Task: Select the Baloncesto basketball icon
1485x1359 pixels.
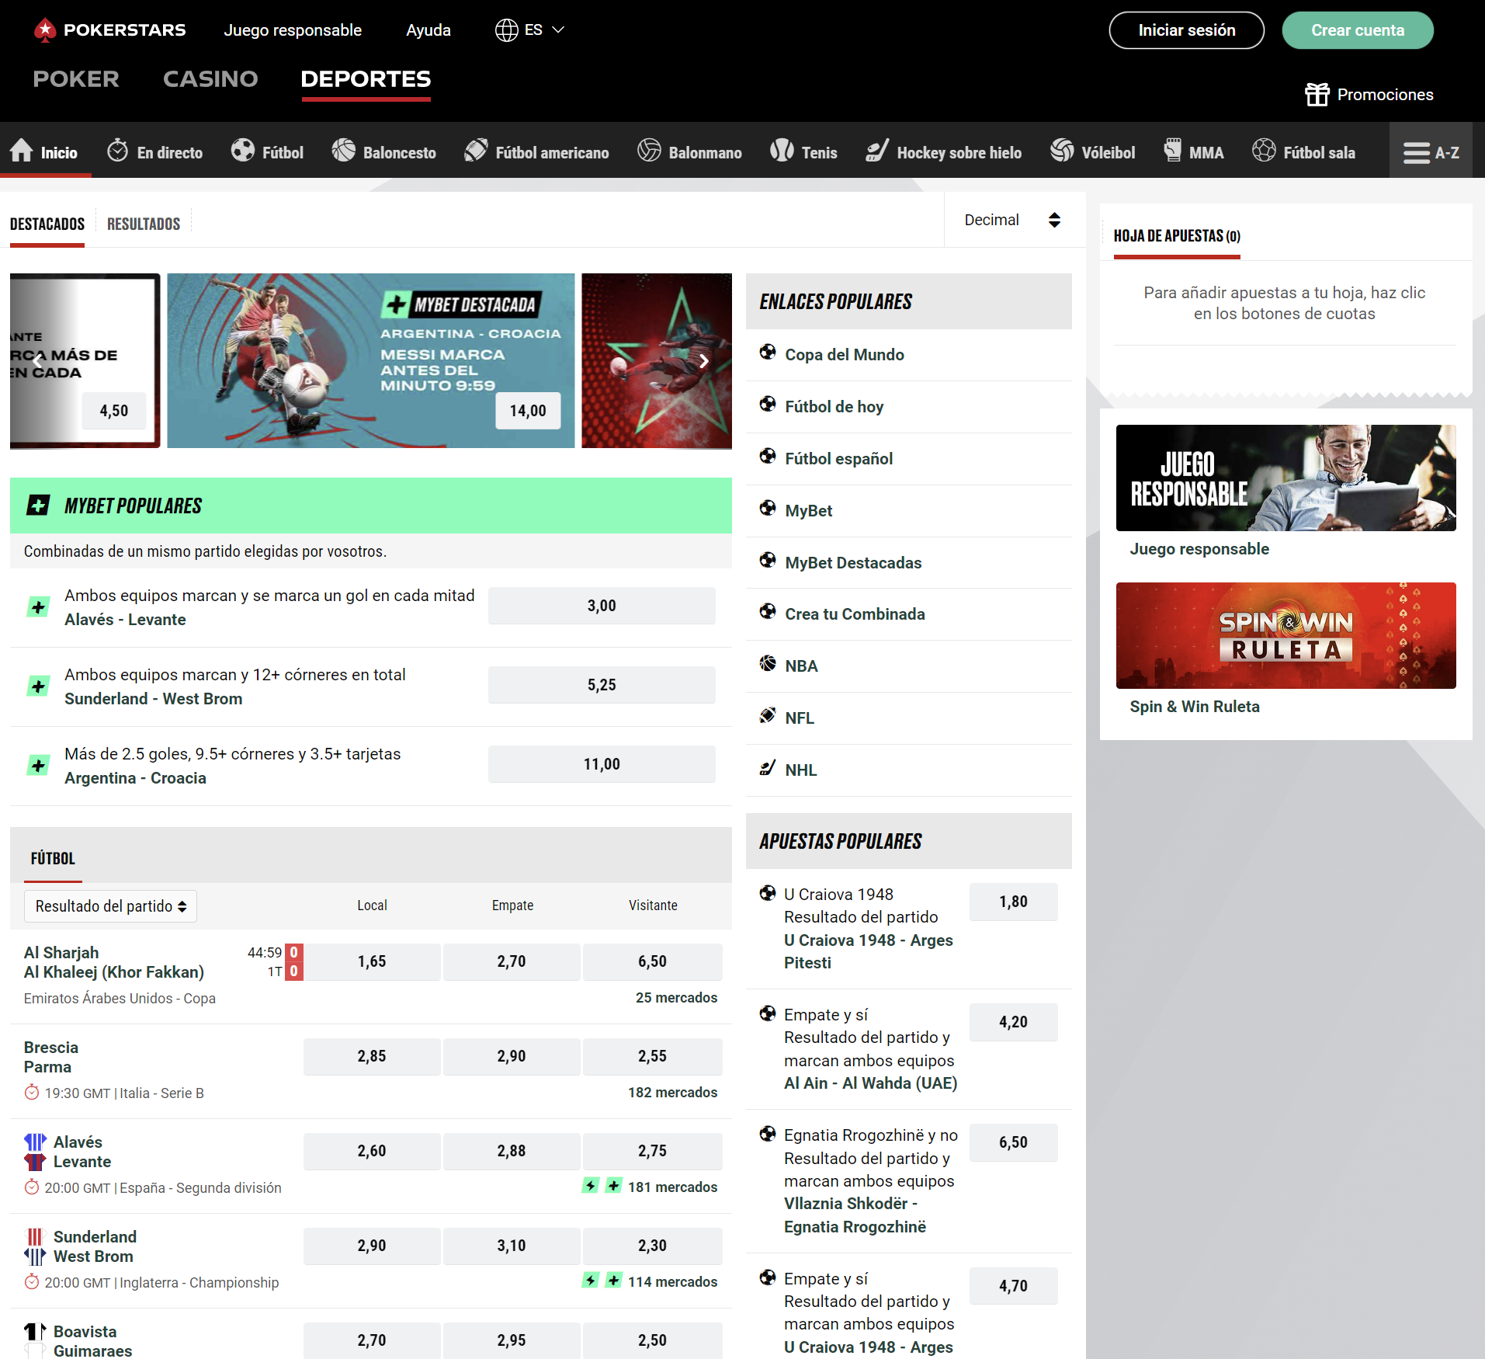Action: click(x=344, y=151)
